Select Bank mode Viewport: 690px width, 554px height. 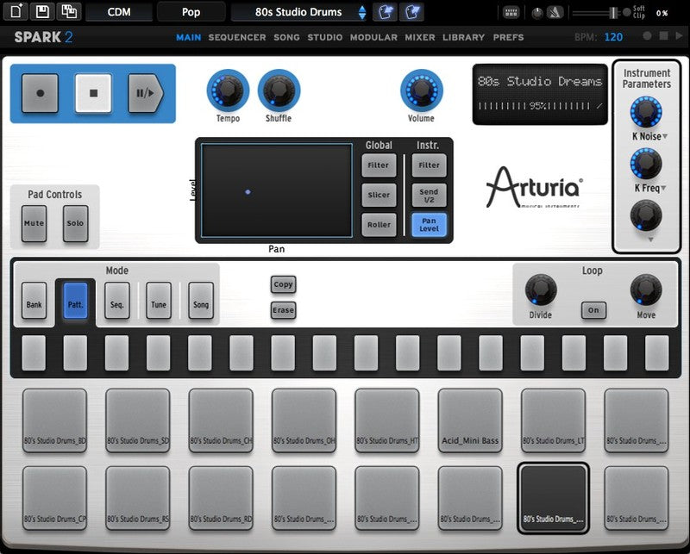[x=34, y=301]
